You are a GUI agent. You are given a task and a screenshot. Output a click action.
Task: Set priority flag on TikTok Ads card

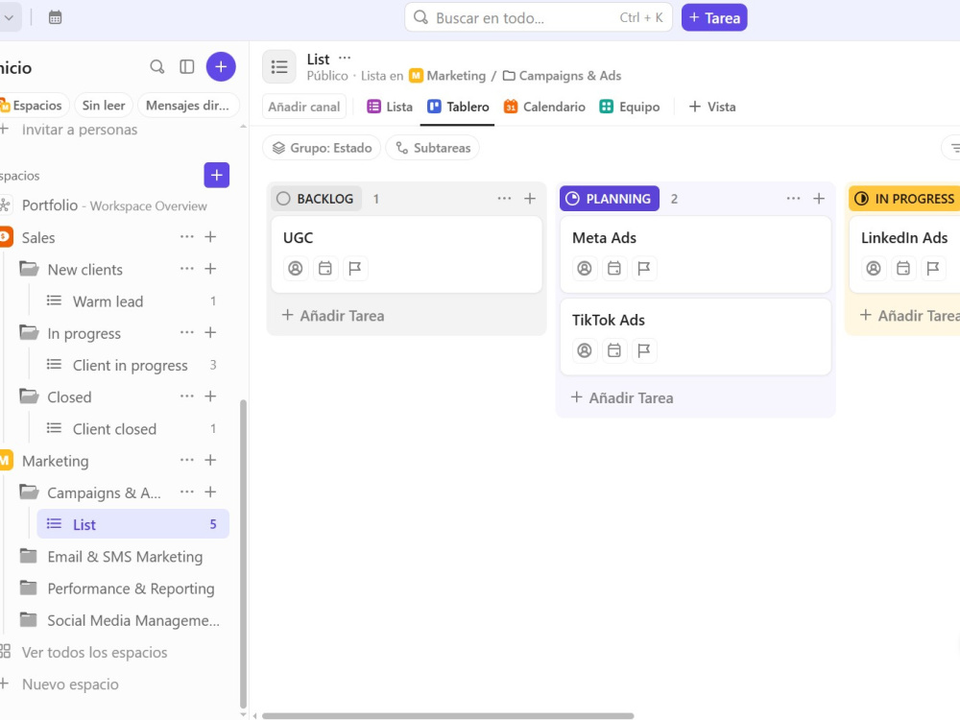pos(644,350)
